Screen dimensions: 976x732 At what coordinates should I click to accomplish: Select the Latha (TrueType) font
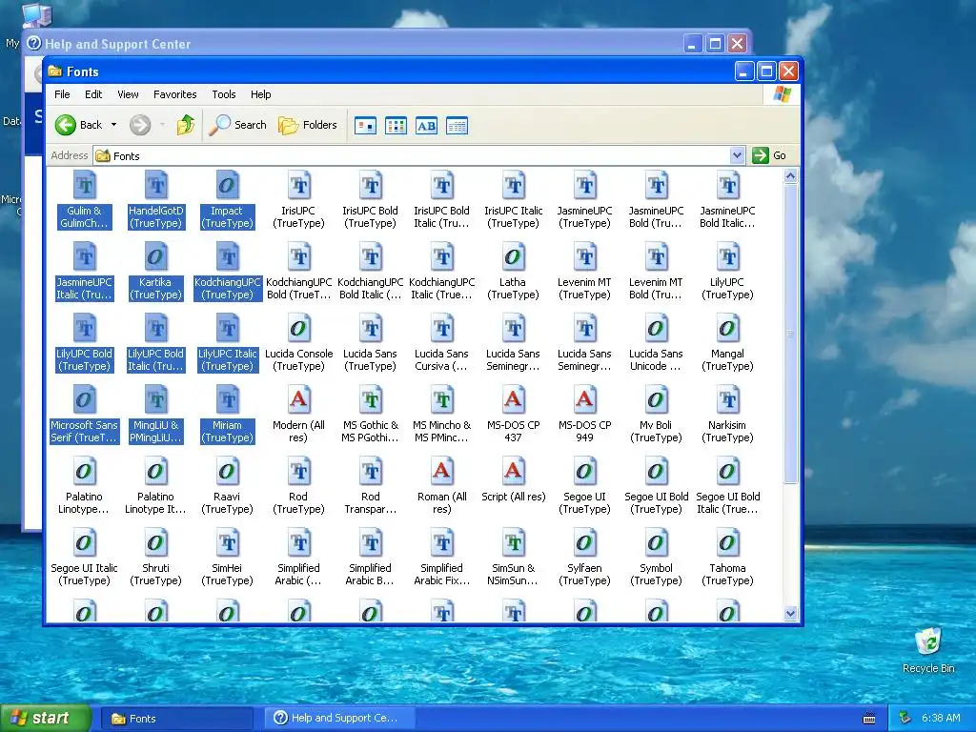(x=513, y=272)
